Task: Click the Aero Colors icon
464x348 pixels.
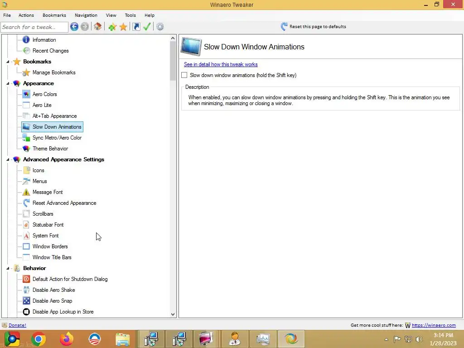Action: coord(26,94)
